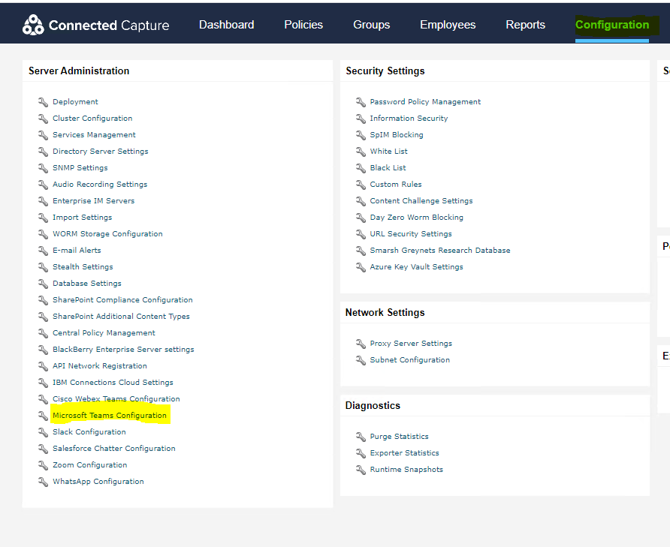The width and height of the screenshot is (670, 547).
Task: Click the wrench icon next to Password Policy Management
Action: (361, 102)
